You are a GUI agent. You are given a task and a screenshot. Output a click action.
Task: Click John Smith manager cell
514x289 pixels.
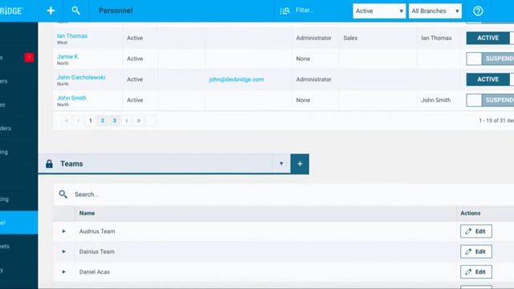(435, 100)
